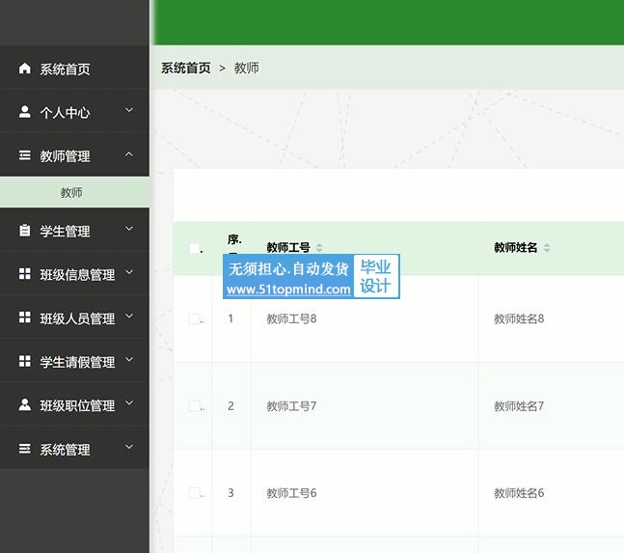Click the home icon beside 系统首页
The width and height of the screenshot is (624, 553).
tap(25, 69)
